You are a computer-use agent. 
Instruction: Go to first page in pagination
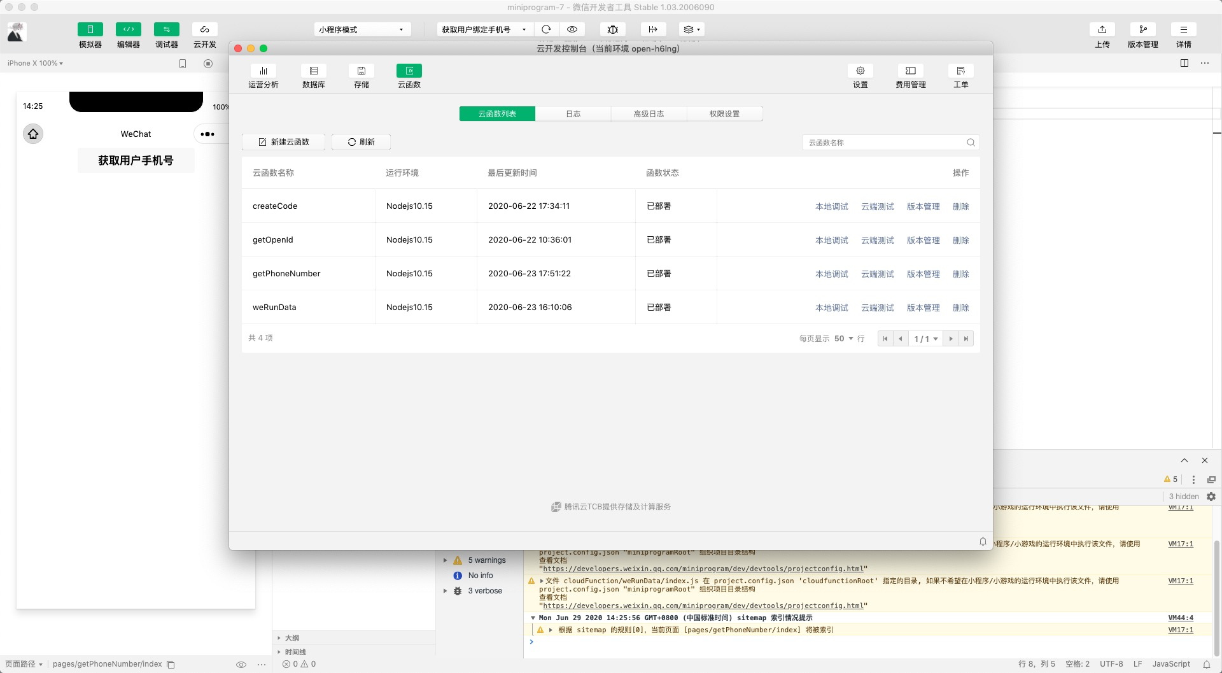[x=885, y=339]
